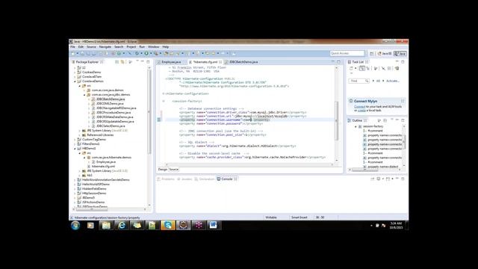Click the editor vertical scrollbar

coord(337,120)
